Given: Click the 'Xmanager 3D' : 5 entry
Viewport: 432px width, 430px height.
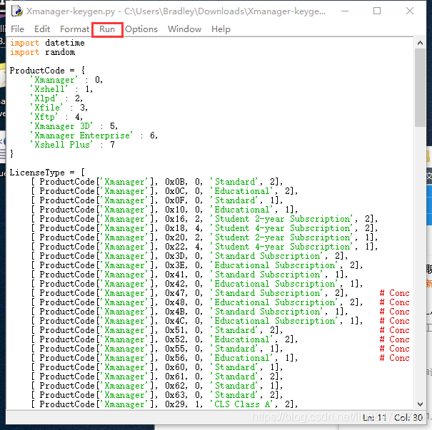Looking at the screenshot, I should [x=74, y=126].
